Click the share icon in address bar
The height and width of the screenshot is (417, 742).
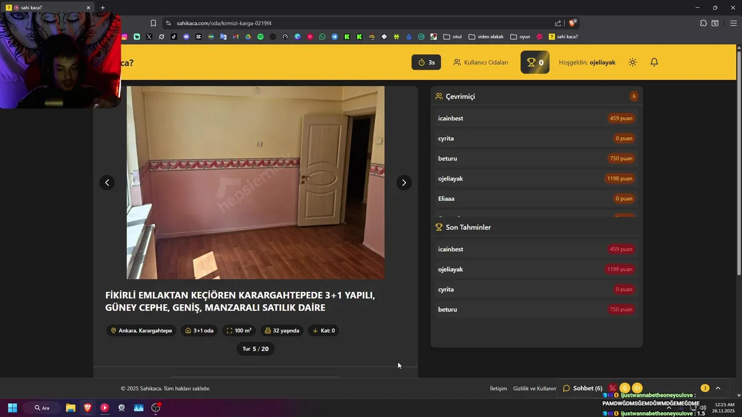click(558, 23)
